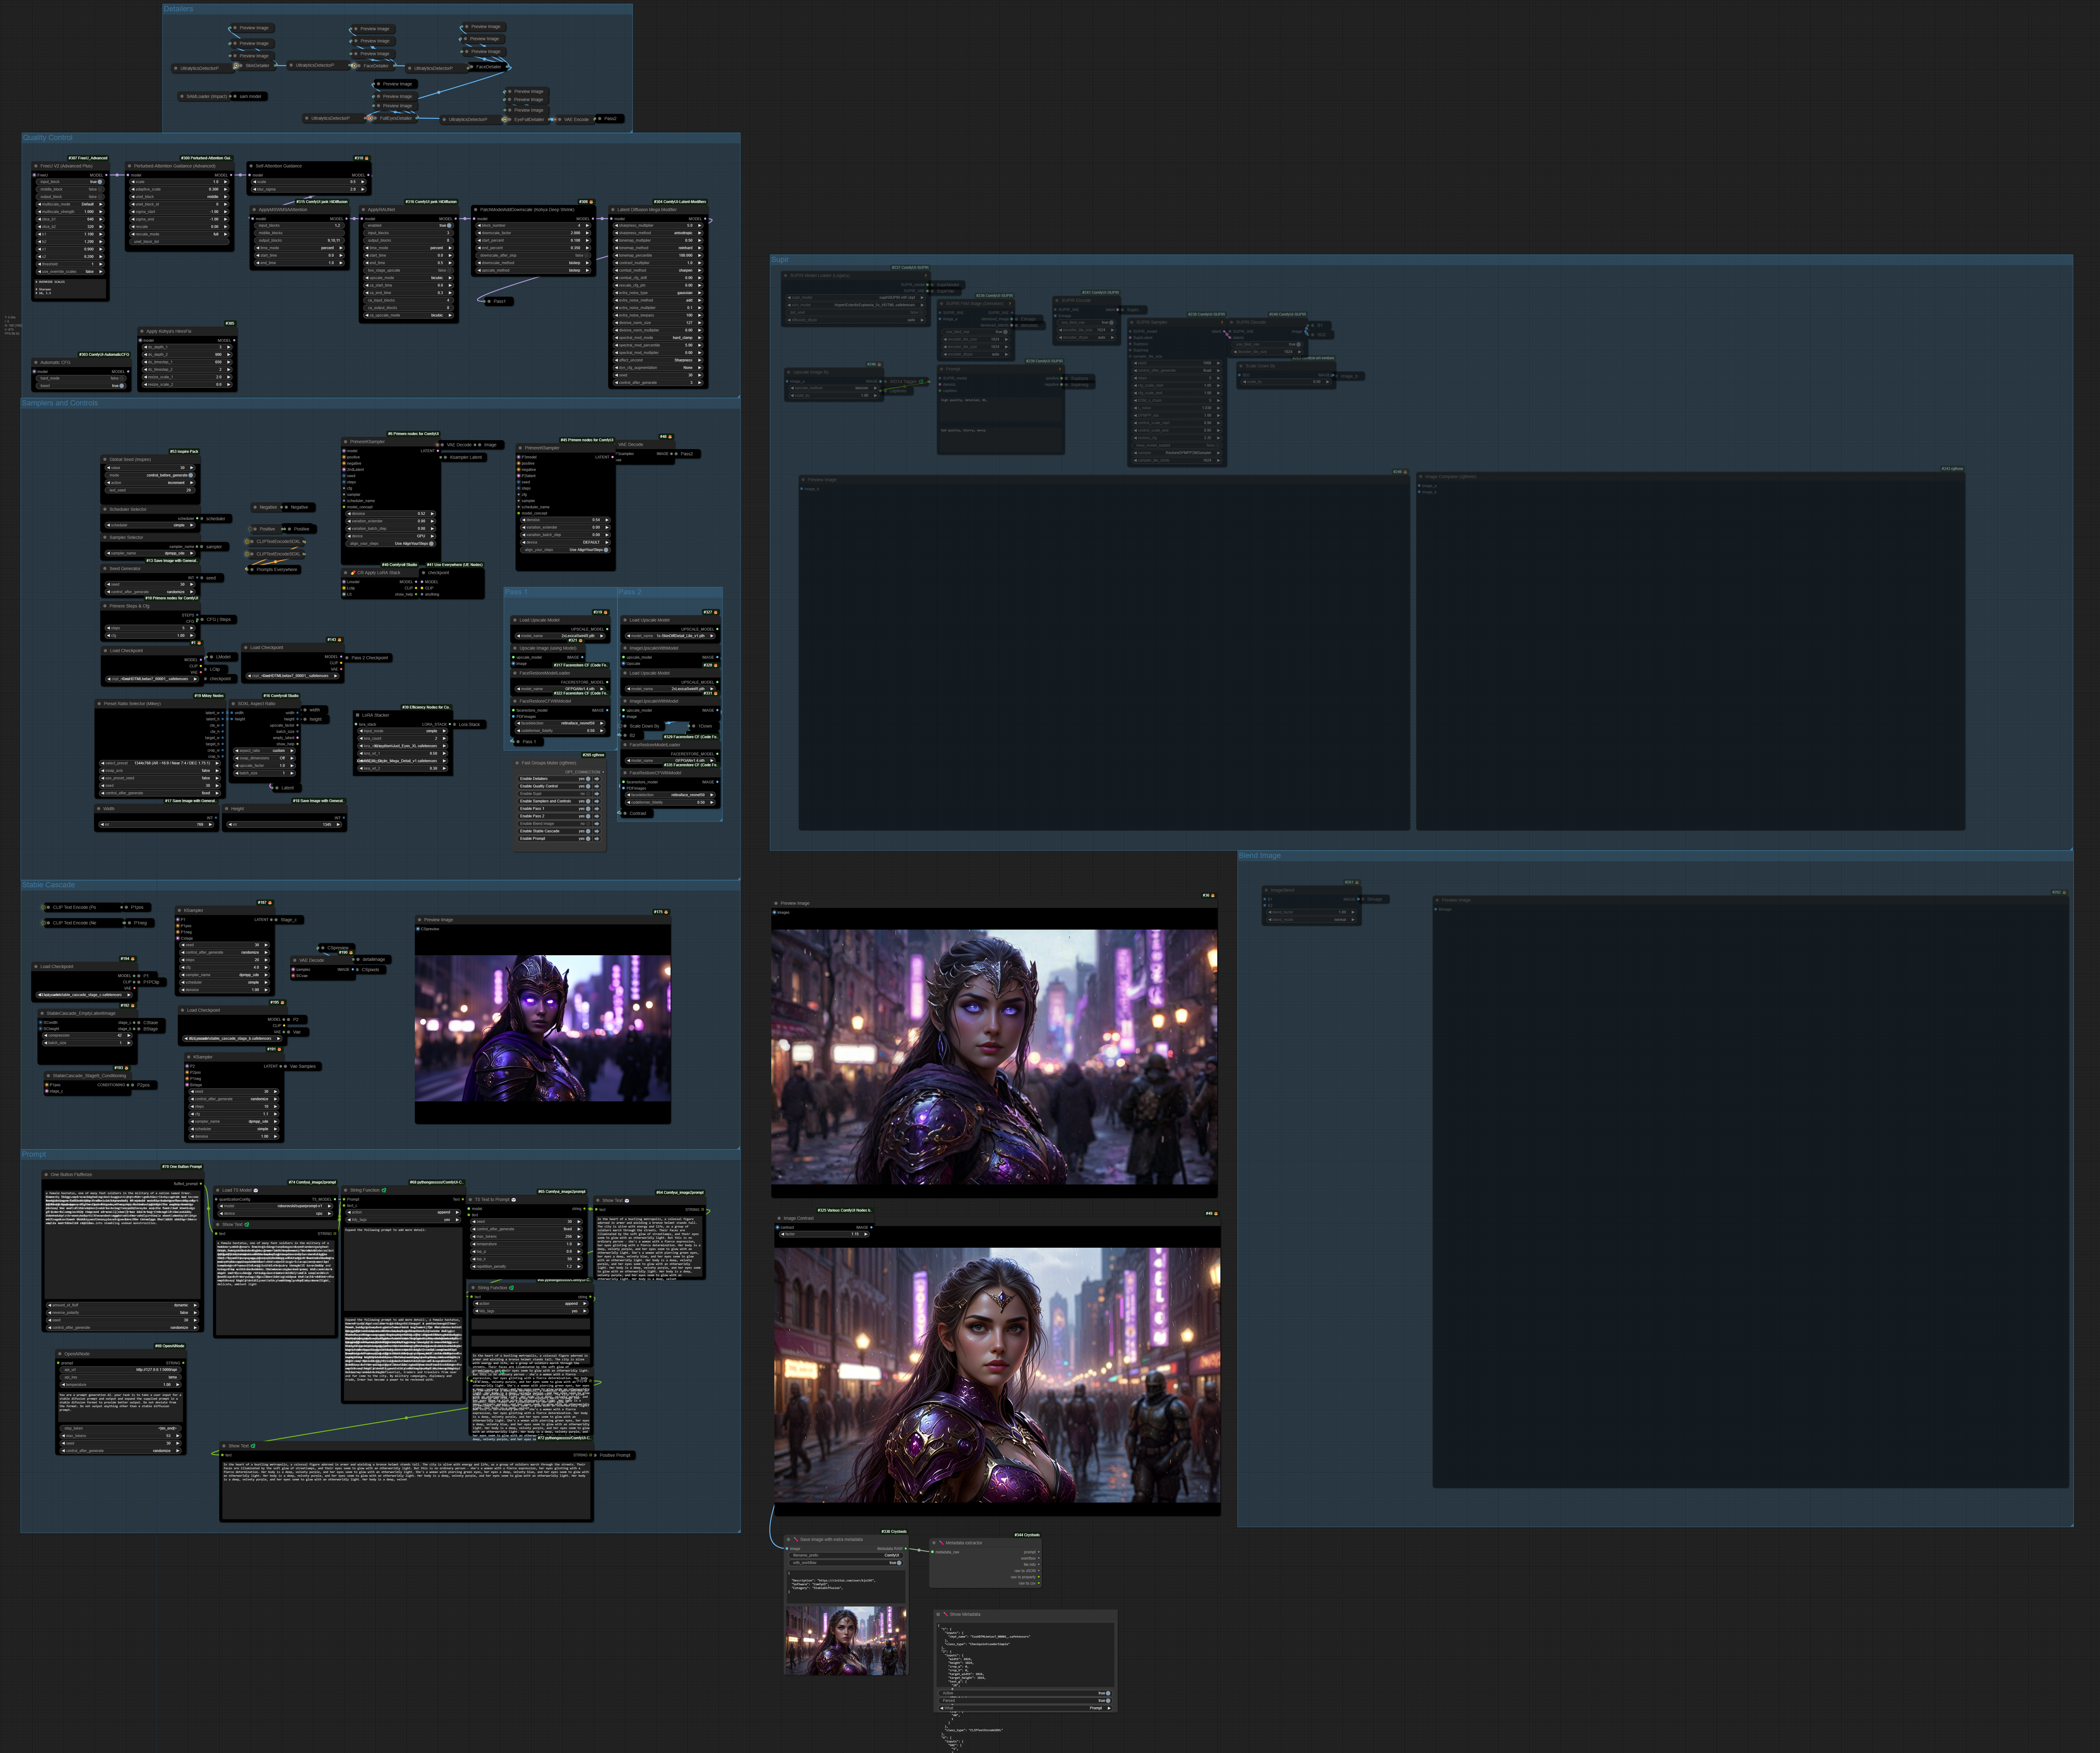The width and height of the screenshot is (2100, 1753).
Task: Click the collapse dot on Global Seed (Inspire) node
Action: (105, 460)
